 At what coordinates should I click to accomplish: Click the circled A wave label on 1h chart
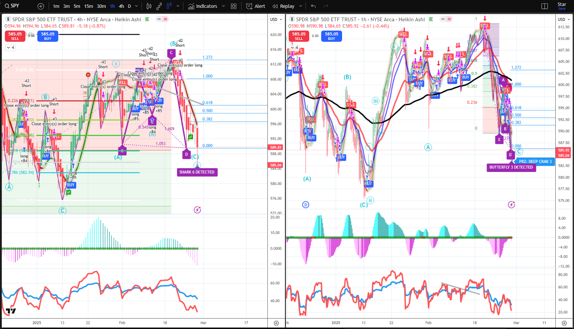coord(428,147)
